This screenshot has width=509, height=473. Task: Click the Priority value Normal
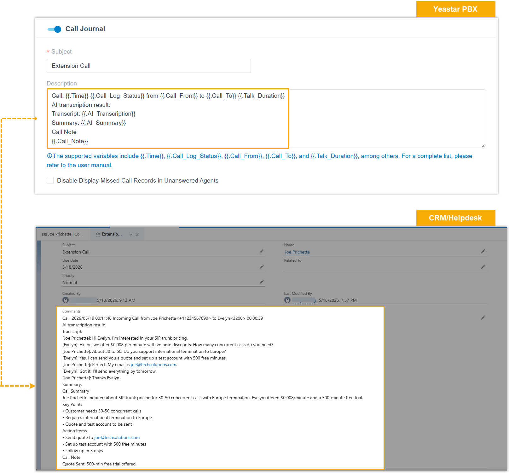coord(70,283)
